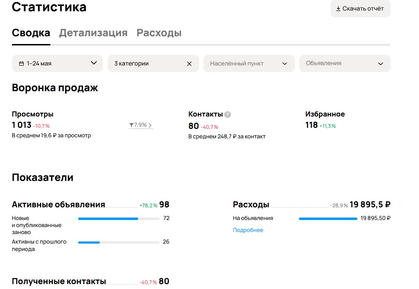Click the value 72 for new listings
This screenshot has width=419, height=289.
tap(166, 218)
